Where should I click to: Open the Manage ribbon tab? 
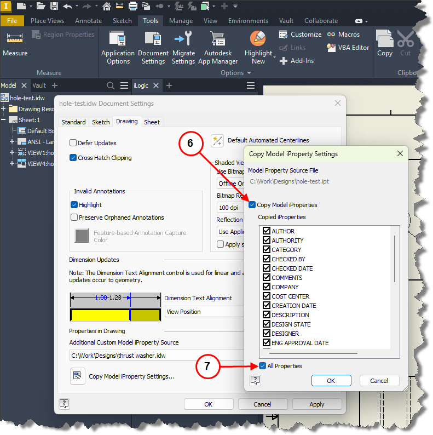[x=181, y=21]
